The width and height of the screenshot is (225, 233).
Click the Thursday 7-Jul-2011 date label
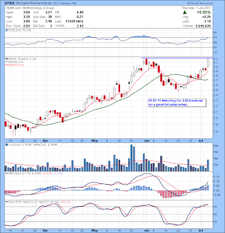pyautogui.click(x=197, y=8)
